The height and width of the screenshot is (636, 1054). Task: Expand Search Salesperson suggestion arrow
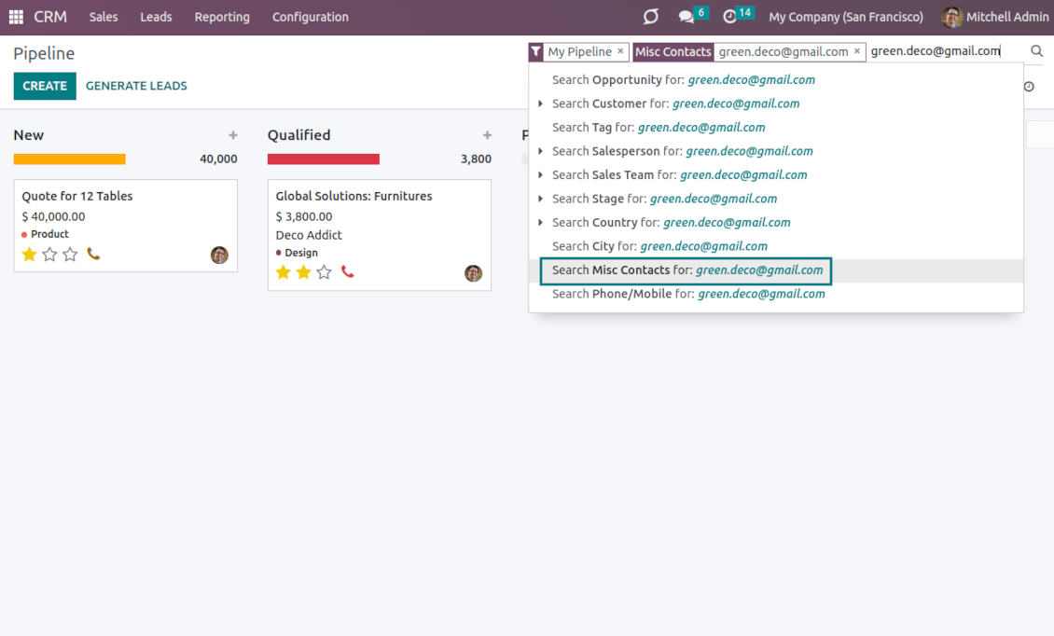541,151
